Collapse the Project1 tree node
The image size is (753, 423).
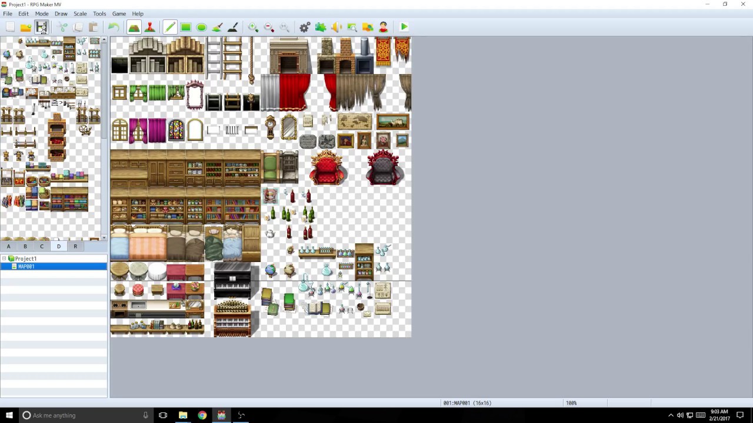tap(4, 258)
